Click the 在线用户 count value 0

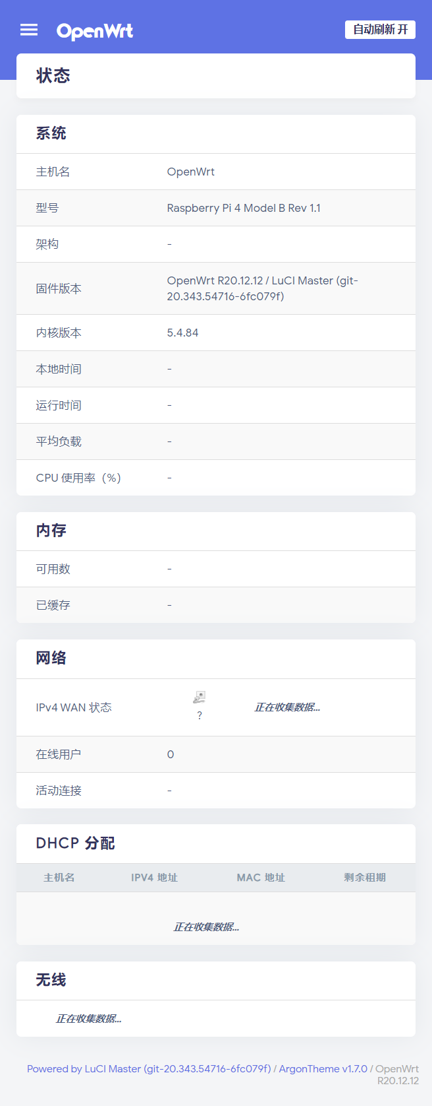point(170,754)
